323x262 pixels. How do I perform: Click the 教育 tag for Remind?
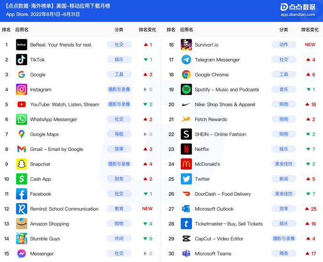(119, 209)
